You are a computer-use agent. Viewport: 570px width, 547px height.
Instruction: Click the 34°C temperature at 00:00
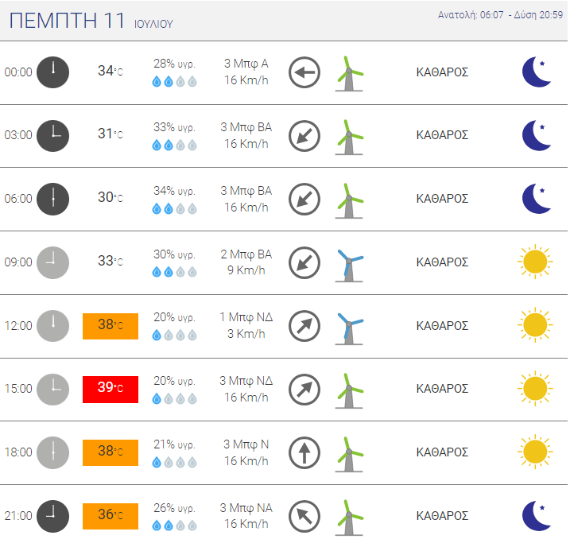tap(111, 71)
